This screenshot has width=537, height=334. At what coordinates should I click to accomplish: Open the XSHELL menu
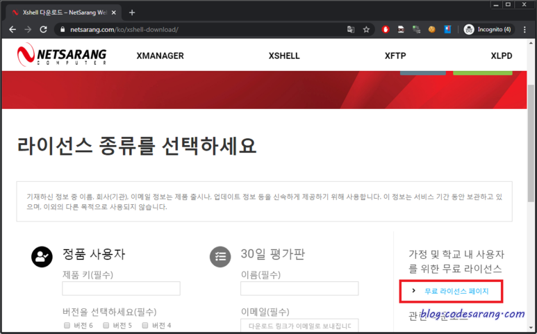pos(284,56)
